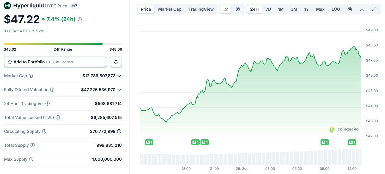Switch to candlestick chart icon
Image resolution: width=385 pixels, height=174 pixels.
pos(238,9)
